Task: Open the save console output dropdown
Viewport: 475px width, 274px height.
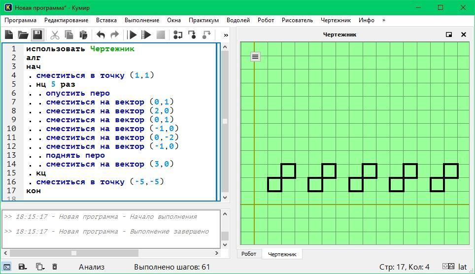Action: [23, 267]
